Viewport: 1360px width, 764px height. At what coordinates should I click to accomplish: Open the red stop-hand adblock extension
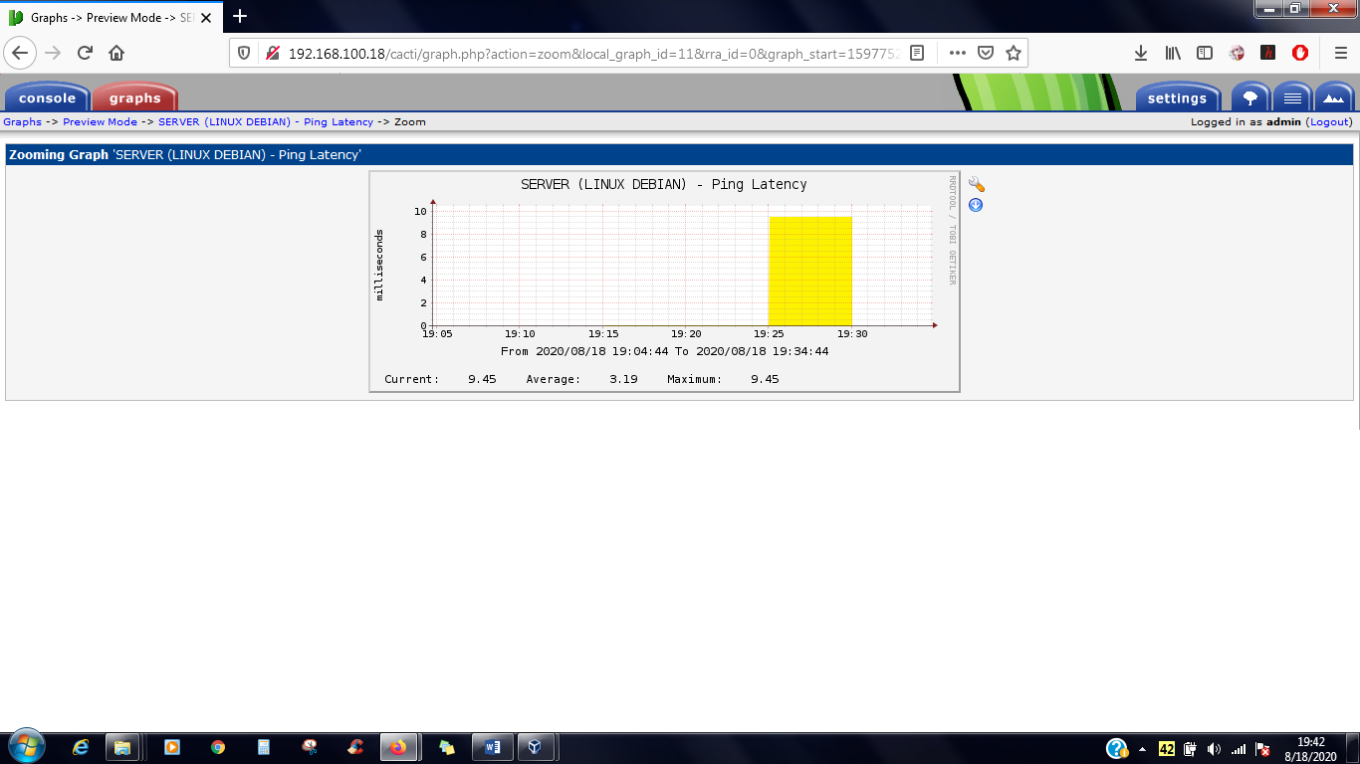coord(1300,53)
